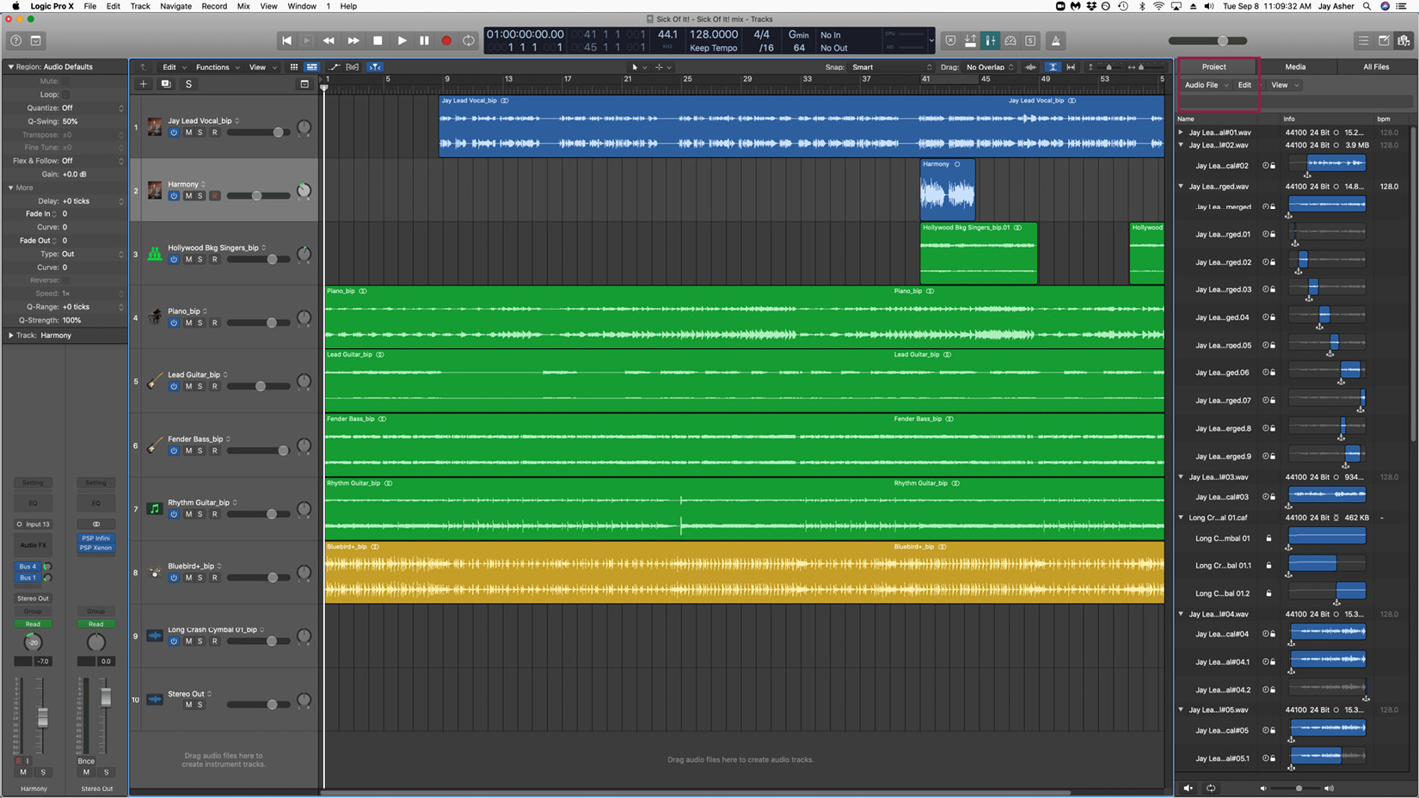Mute the Stereo Out track
1419x798 pixels.
pos(188,705)
